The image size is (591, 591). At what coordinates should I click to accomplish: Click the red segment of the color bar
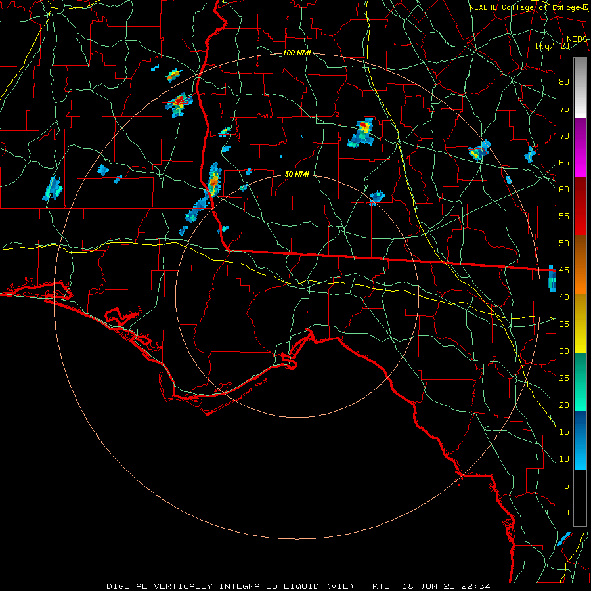[580, 206]
